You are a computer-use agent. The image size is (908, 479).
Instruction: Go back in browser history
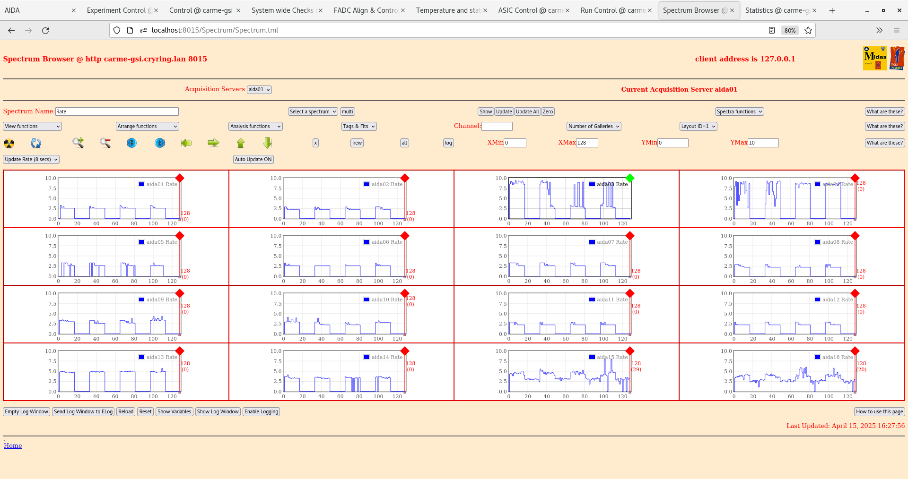click(x=11, y=30)
